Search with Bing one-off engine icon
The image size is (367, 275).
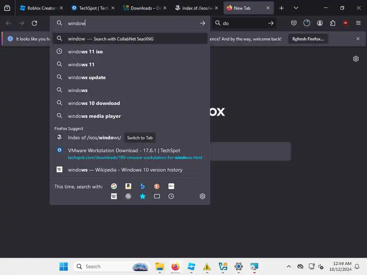pos(143,186)
